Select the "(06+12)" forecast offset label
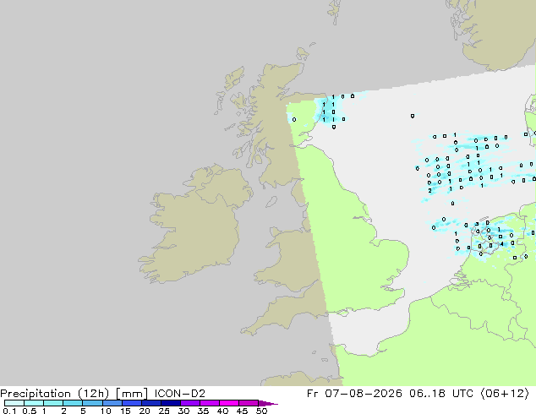The image size is (536, 414). [x=505, y=394]
